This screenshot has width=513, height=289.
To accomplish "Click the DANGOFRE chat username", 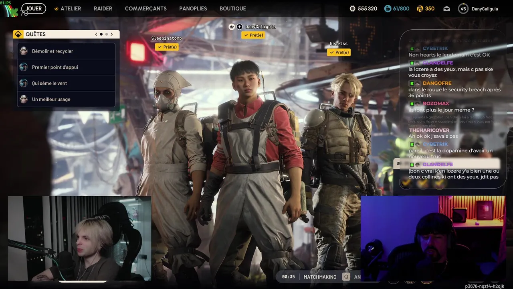I will coord(437,83).
